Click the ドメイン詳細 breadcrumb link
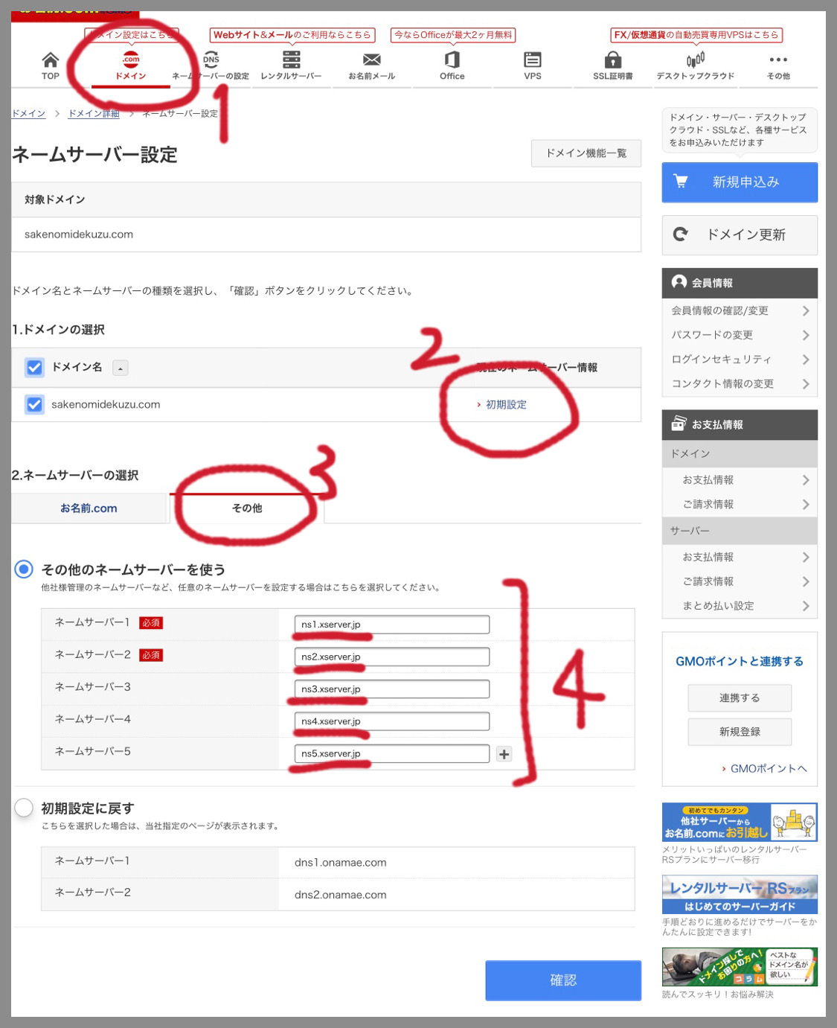This screenshot has width=837, height=1028. coord(94,114)
